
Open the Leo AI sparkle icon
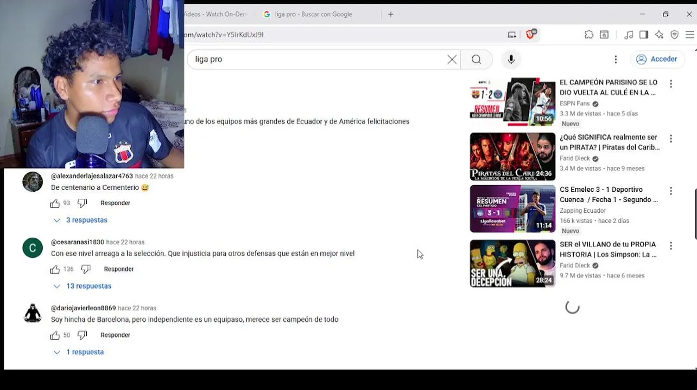pos(659,35)
